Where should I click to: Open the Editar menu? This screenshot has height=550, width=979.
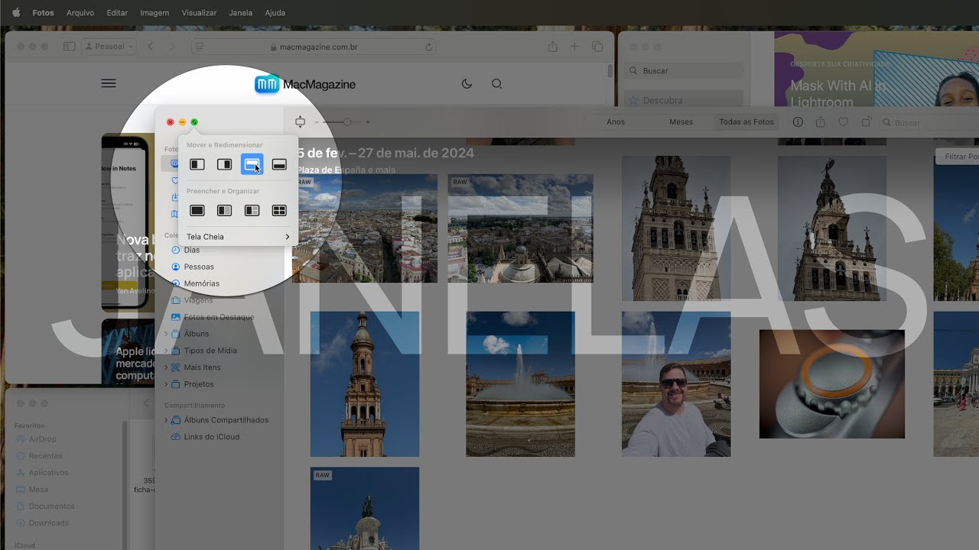[117, 13]
